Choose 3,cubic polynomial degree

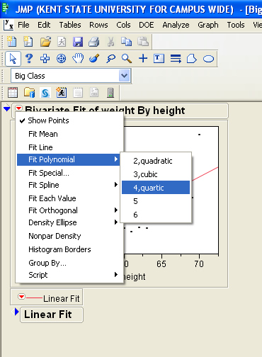[156, 174]
